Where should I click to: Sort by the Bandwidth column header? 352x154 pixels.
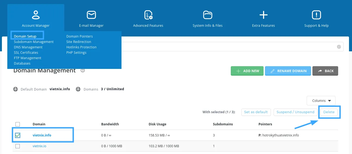pos(110,124)
